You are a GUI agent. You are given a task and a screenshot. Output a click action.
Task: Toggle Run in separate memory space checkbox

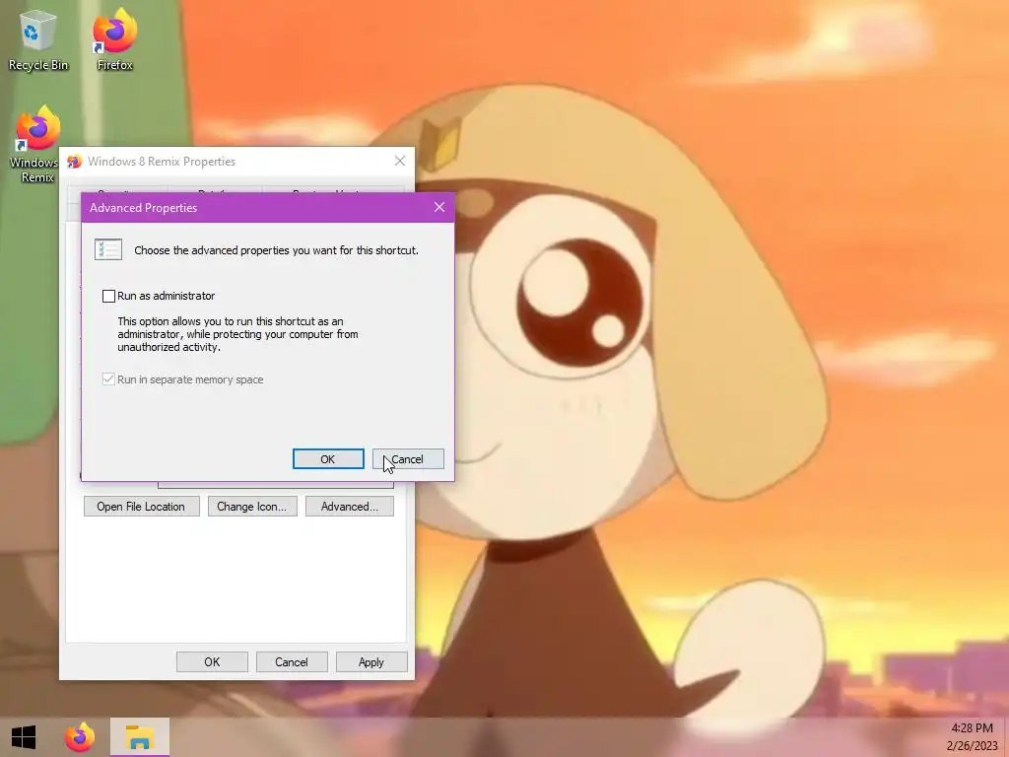(108, 379)
